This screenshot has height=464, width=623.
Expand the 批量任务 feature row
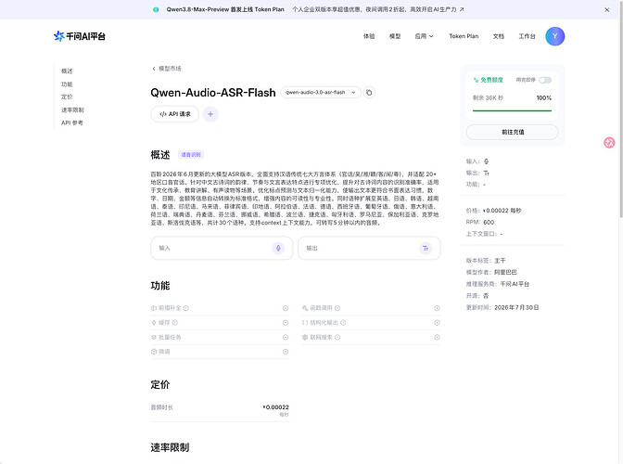(286, 337)
